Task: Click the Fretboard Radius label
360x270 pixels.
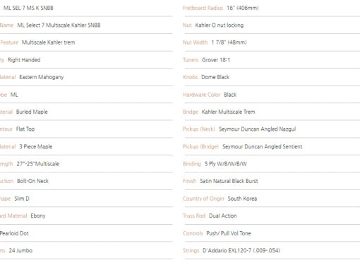Action: [x=203, y=8]
